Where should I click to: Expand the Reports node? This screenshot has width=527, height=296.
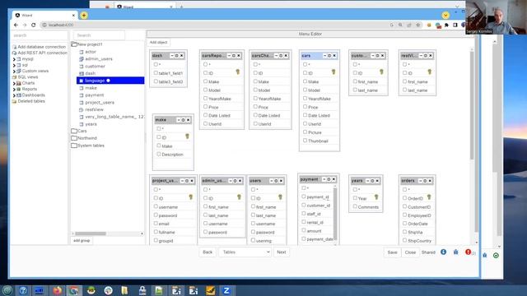[x=14, y=90]
